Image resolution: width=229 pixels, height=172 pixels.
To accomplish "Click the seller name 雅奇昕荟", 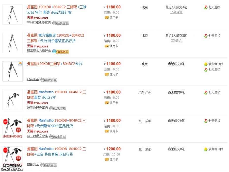I will click(33, 79).
